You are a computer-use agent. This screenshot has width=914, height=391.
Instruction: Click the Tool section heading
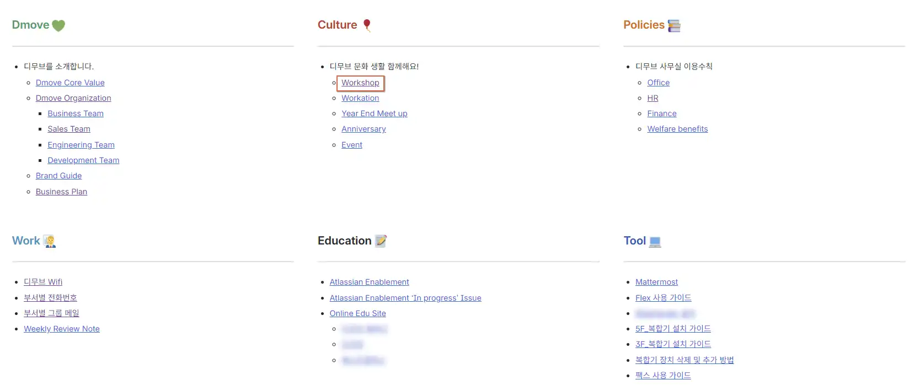[x=634, y=241]
